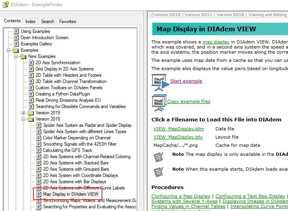Screen dimensions: 288x211
Task: Click the page icon beside Smoothing Signals with the 4253H Filter
Action: pos(39,144)
